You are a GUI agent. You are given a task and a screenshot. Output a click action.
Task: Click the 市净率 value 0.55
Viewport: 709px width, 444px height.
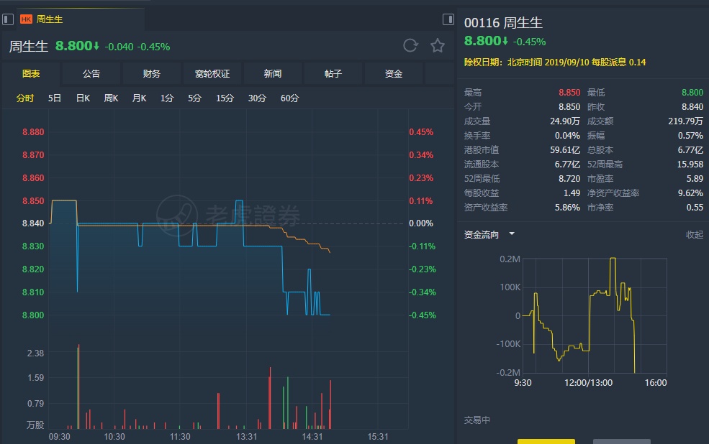click(x=695, y=208)
